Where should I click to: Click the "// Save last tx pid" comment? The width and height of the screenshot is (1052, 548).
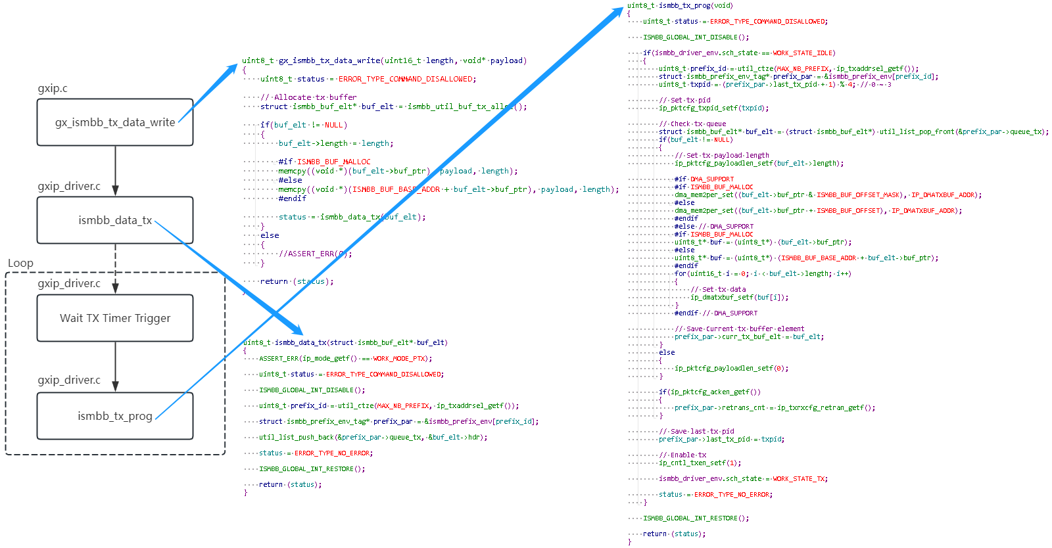[696, 431]
